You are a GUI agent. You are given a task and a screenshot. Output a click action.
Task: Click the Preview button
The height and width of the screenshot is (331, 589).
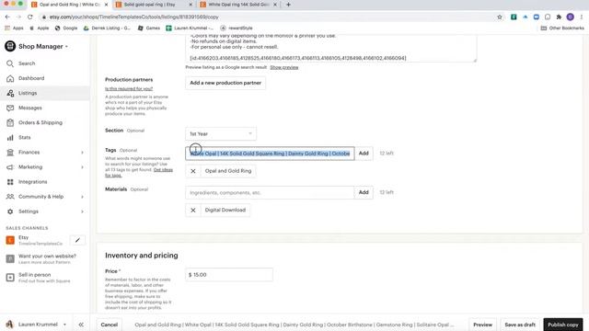(482, 325)
